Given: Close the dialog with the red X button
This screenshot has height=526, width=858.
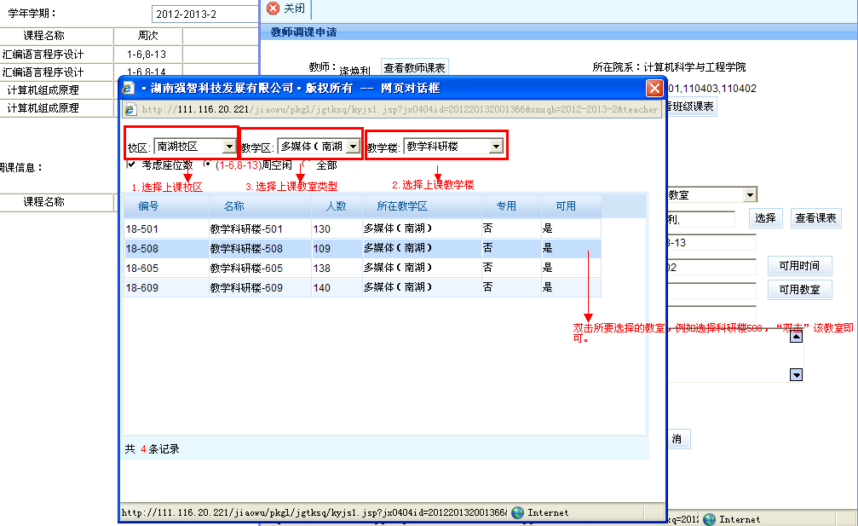Looking at the screenshot, I should pyautogui.click(x=654, y=88).
